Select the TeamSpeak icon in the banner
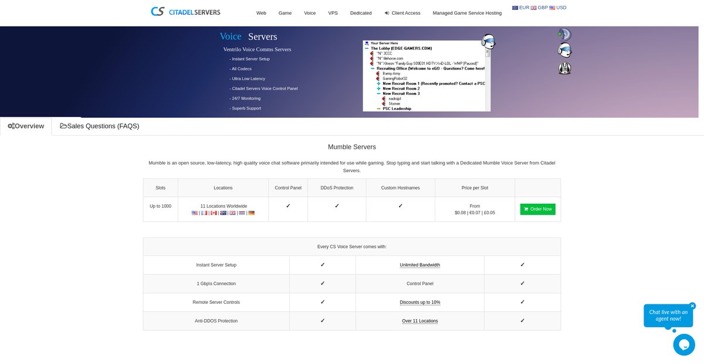 click(x=564, y=35)
